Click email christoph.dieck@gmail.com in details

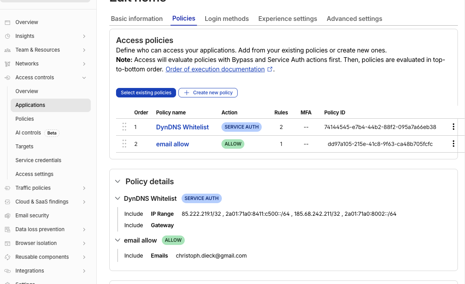[x=211, y=256]
